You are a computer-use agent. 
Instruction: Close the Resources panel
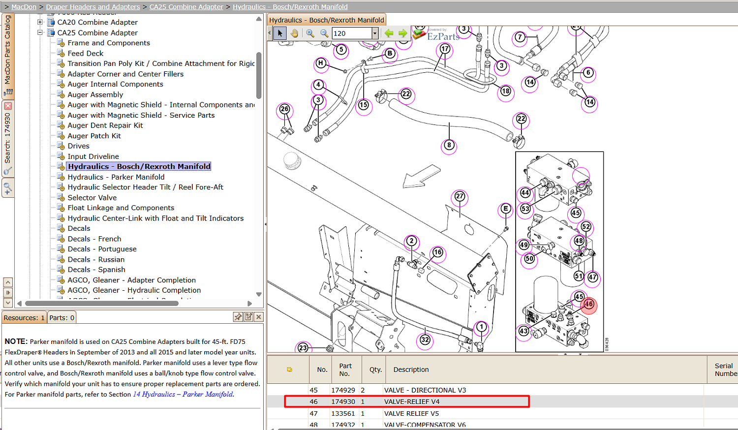[259, 317]
